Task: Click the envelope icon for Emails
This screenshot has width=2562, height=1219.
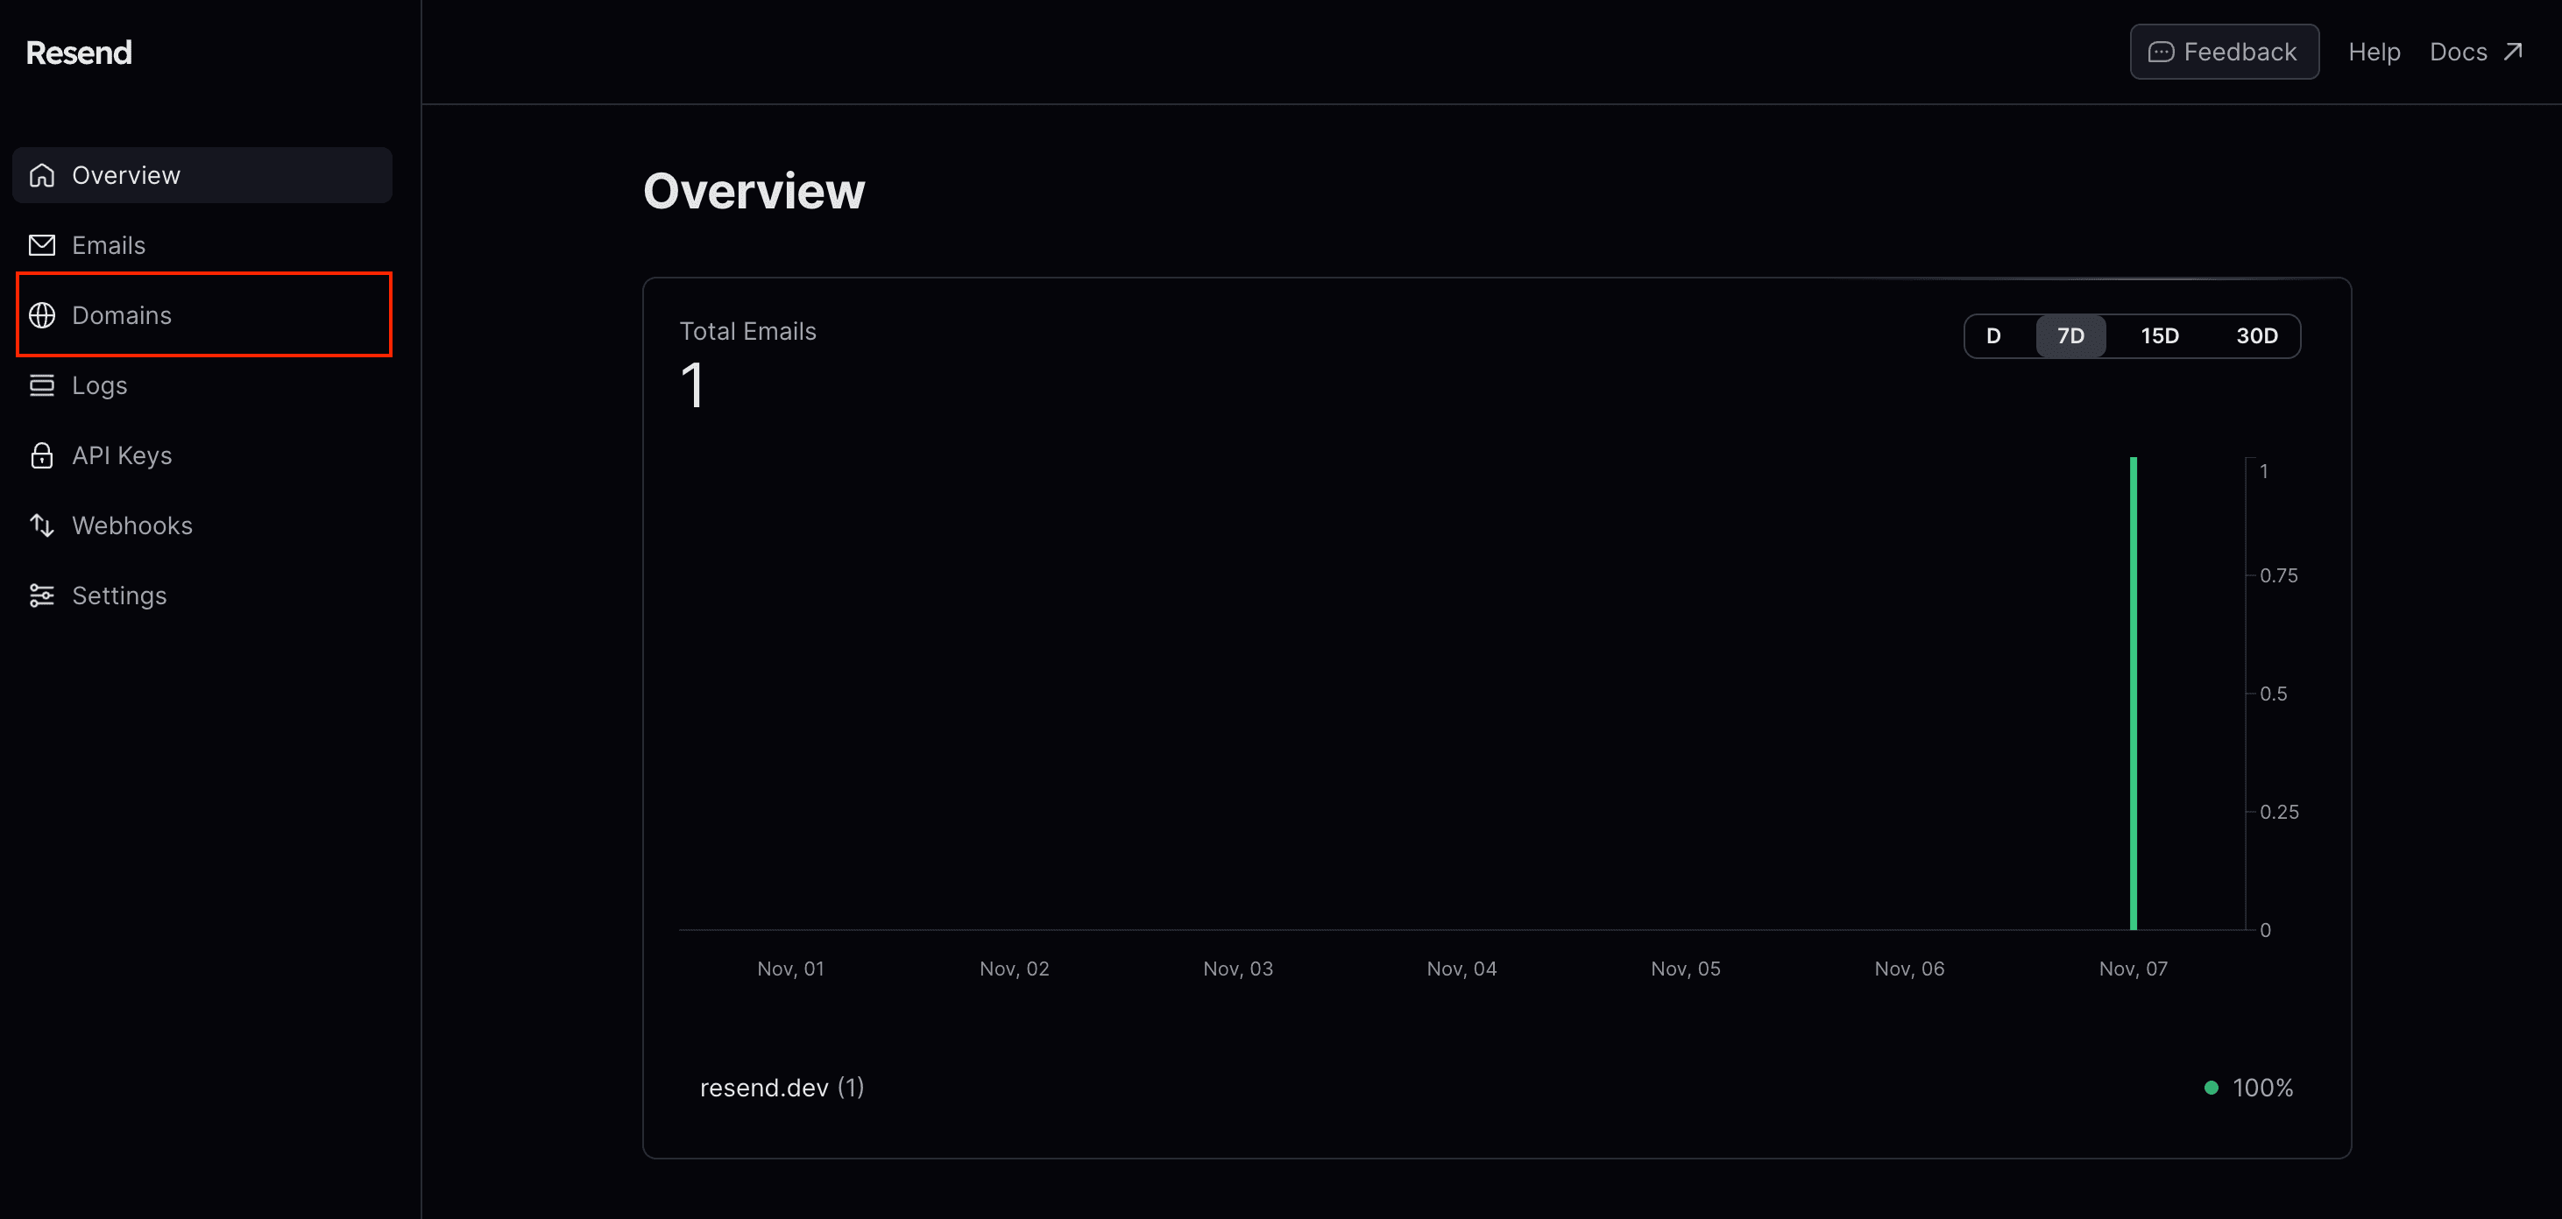Action: 42,244
